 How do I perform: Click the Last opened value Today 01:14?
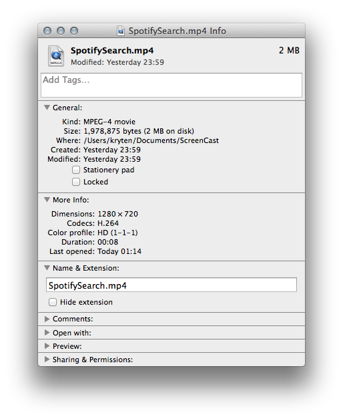pyautogui.click(x=119, y=251)
